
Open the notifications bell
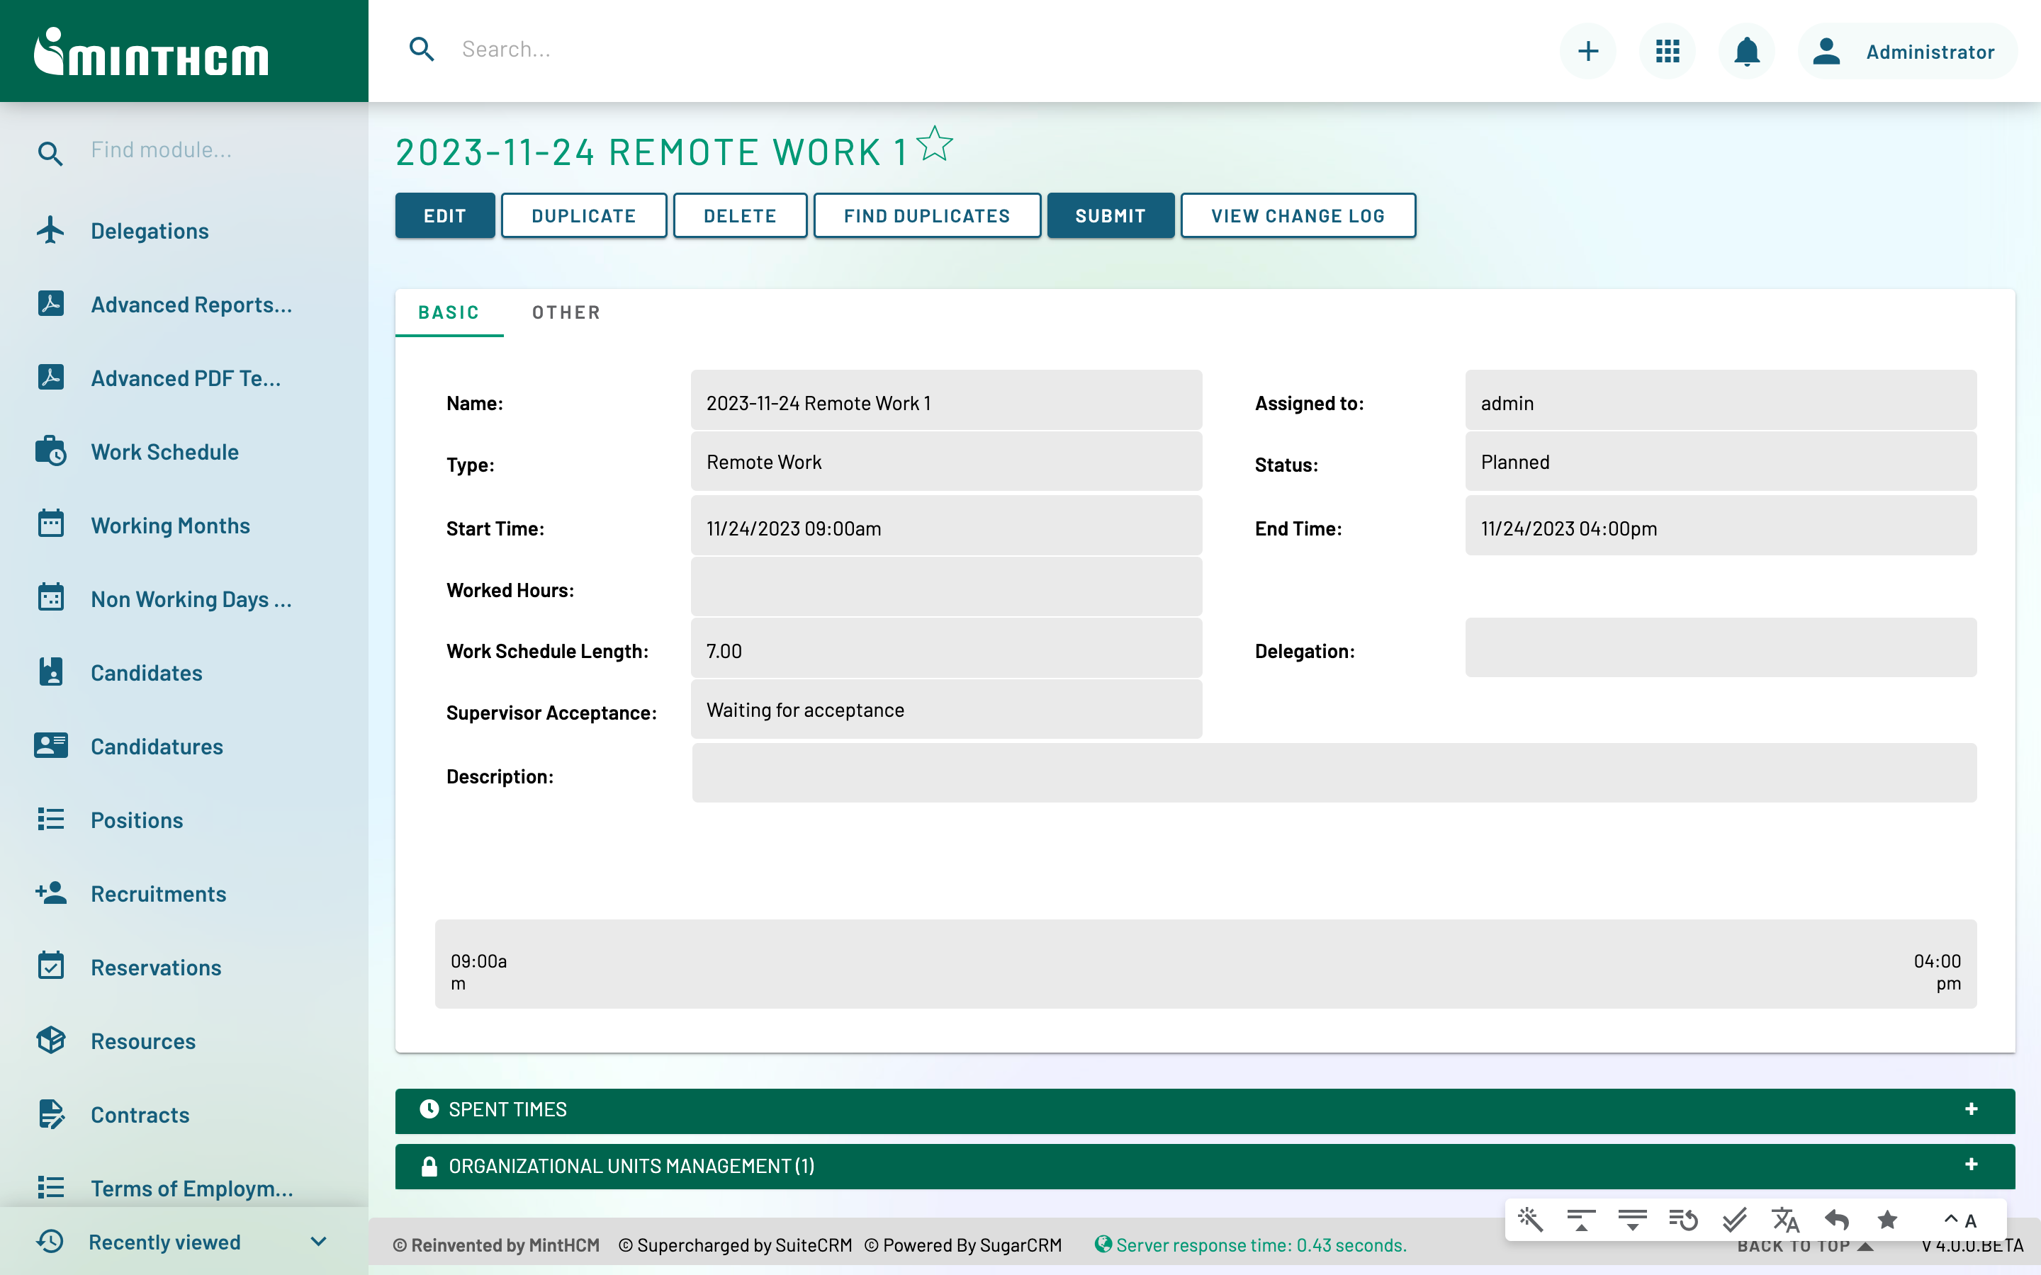1745,52
